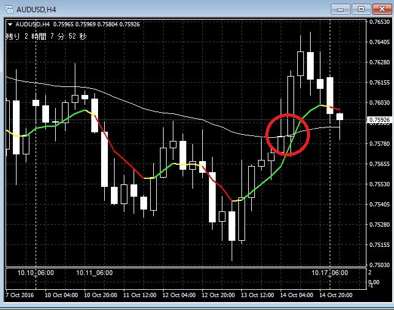Select the latest candle at the chart's right edge
The image size is (394, 310).
point(339,116)
